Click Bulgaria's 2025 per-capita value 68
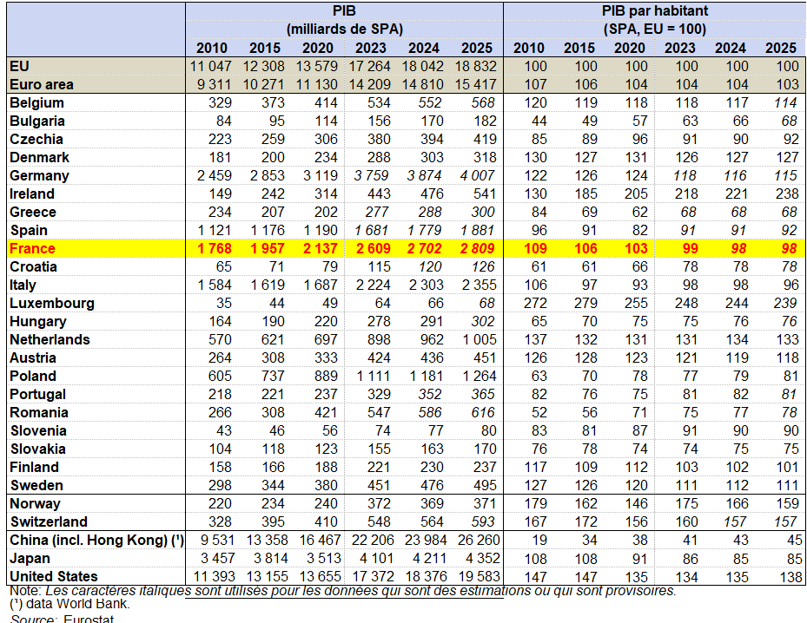 tap(790, 121)
